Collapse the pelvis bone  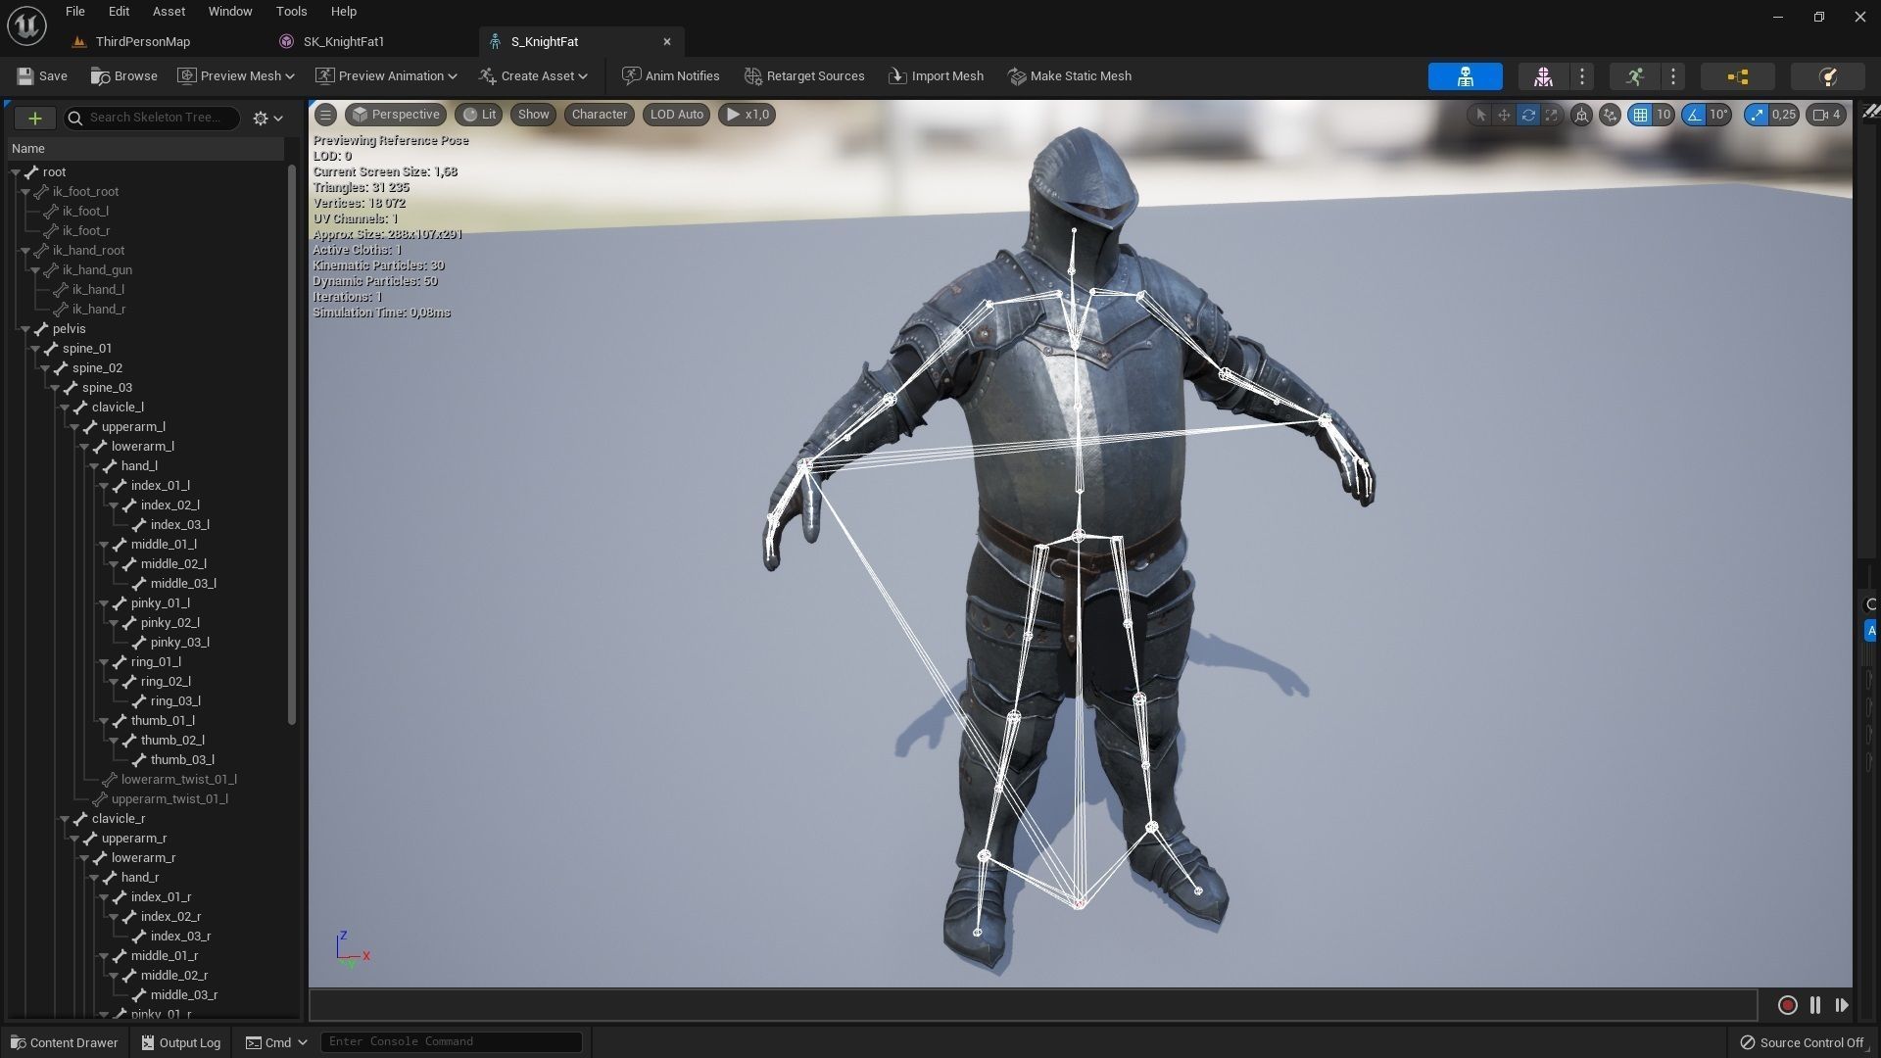[x=25, y=329]
